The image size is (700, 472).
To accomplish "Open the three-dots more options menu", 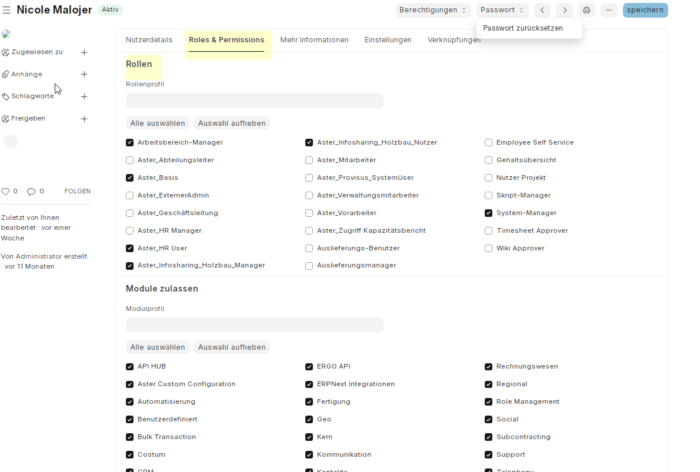I will coord(609,10).
